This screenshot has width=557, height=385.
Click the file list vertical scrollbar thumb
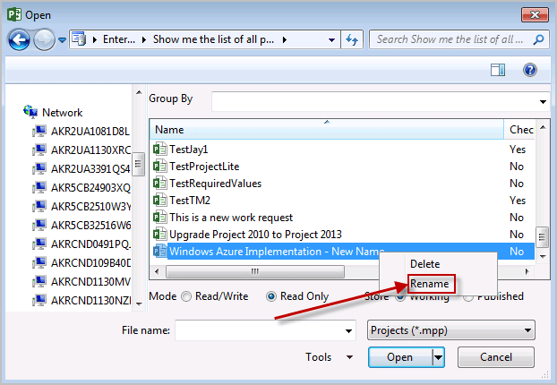[x=543, y=236]
